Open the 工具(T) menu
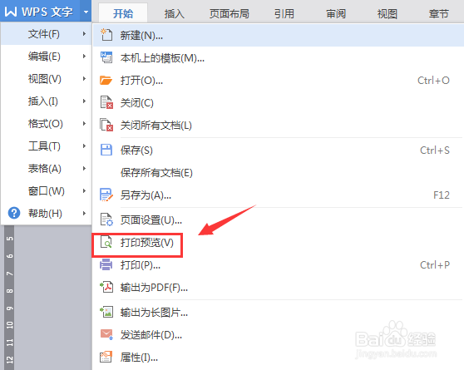Viewport: 464px width, 370px height. tap(47, 146)
